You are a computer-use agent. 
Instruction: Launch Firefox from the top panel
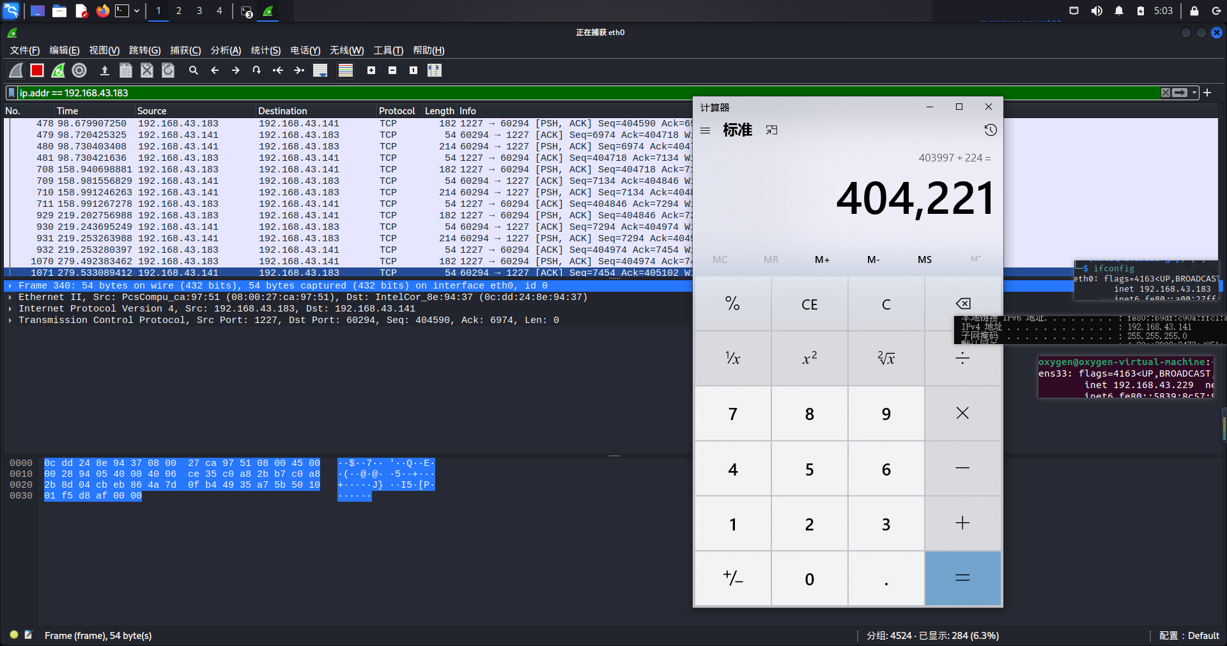point(102,11)
